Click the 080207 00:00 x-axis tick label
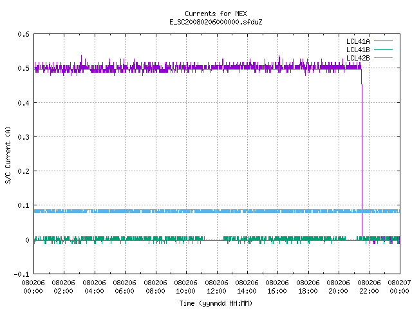 (x=399, y=287)
